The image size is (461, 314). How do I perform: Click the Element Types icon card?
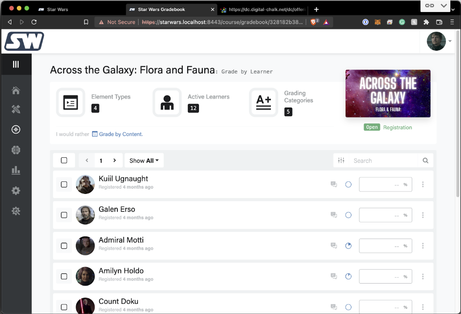pyautogui.click(x=70, y=102)
